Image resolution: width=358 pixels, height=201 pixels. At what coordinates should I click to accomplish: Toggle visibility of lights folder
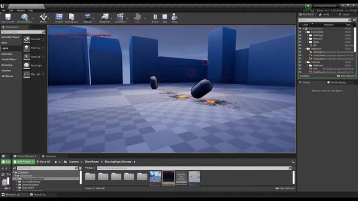pos(300,42)
